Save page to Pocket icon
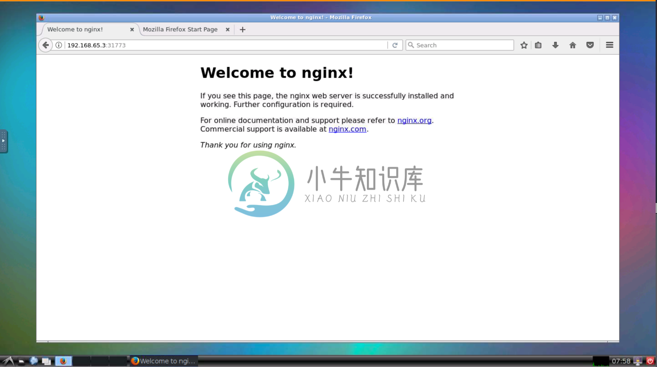The width and height of the screenshot is (657, 367). [x=590, y=45]
